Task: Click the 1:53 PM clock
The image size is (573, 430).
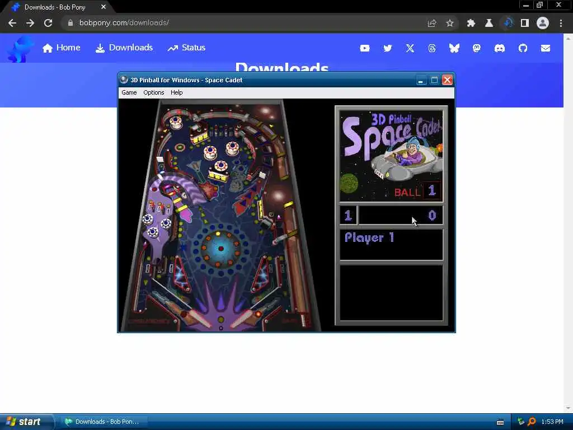Action: pos(552,422)
